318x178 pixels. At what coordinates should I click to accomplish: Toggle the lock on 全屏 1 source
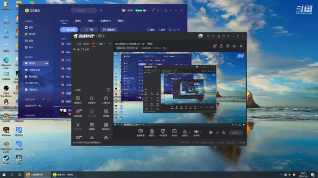click(x=78, y=49)
